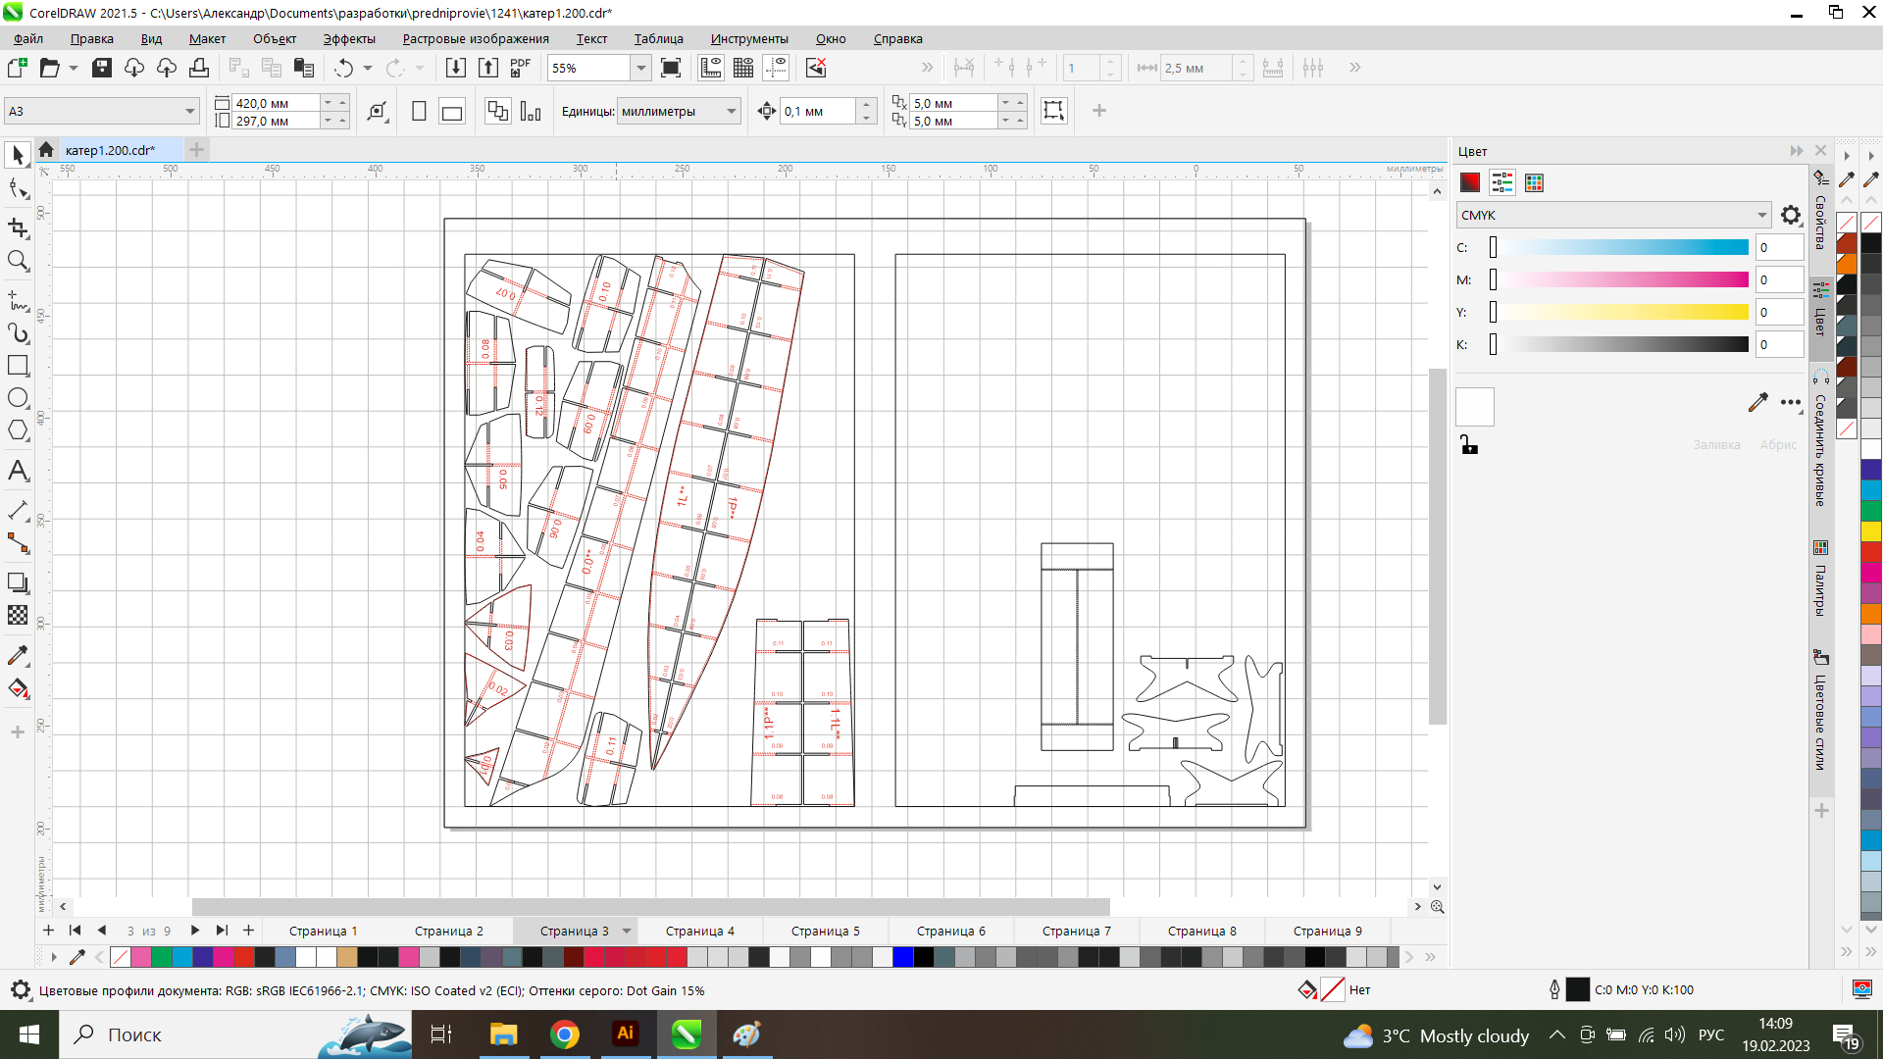Image resolution: width=1883 pixels, height=1059 pixels.
Task: Select the Rectangle tool
Action: point(18,366)
